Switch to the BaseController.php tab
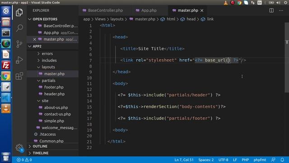 tap(105, 10)
